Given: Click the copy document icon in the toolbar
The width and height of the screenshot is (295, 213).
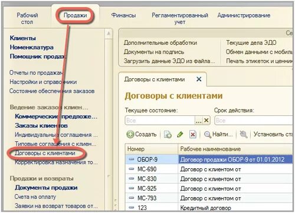Looking at the screenshot, I should (x=168, y=135).
